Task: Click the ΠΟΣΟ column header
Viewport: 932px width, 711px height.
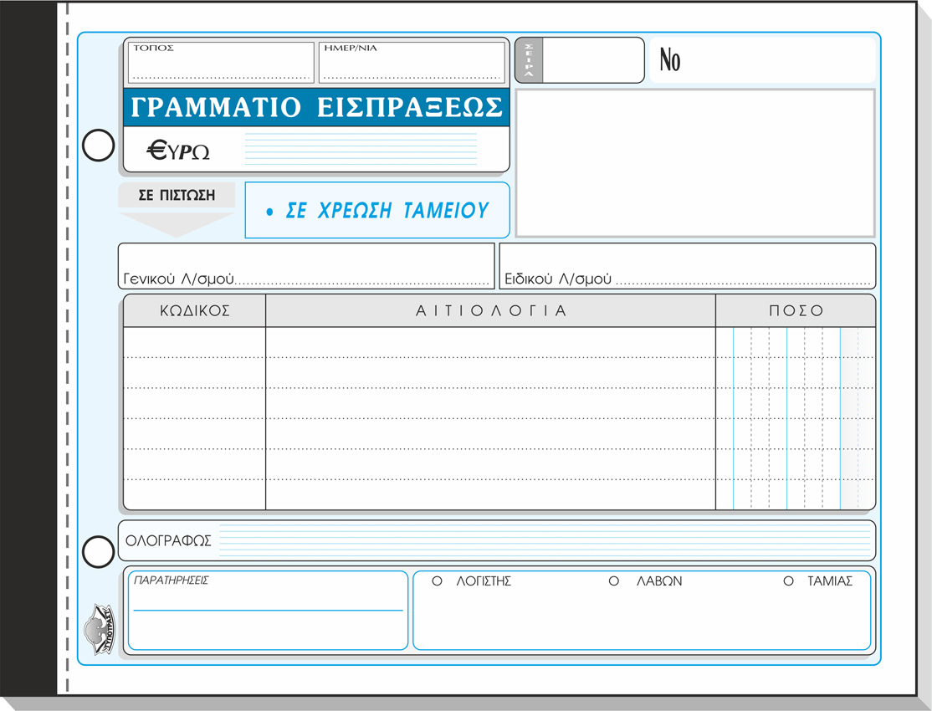Action: (x=796, y=310)
